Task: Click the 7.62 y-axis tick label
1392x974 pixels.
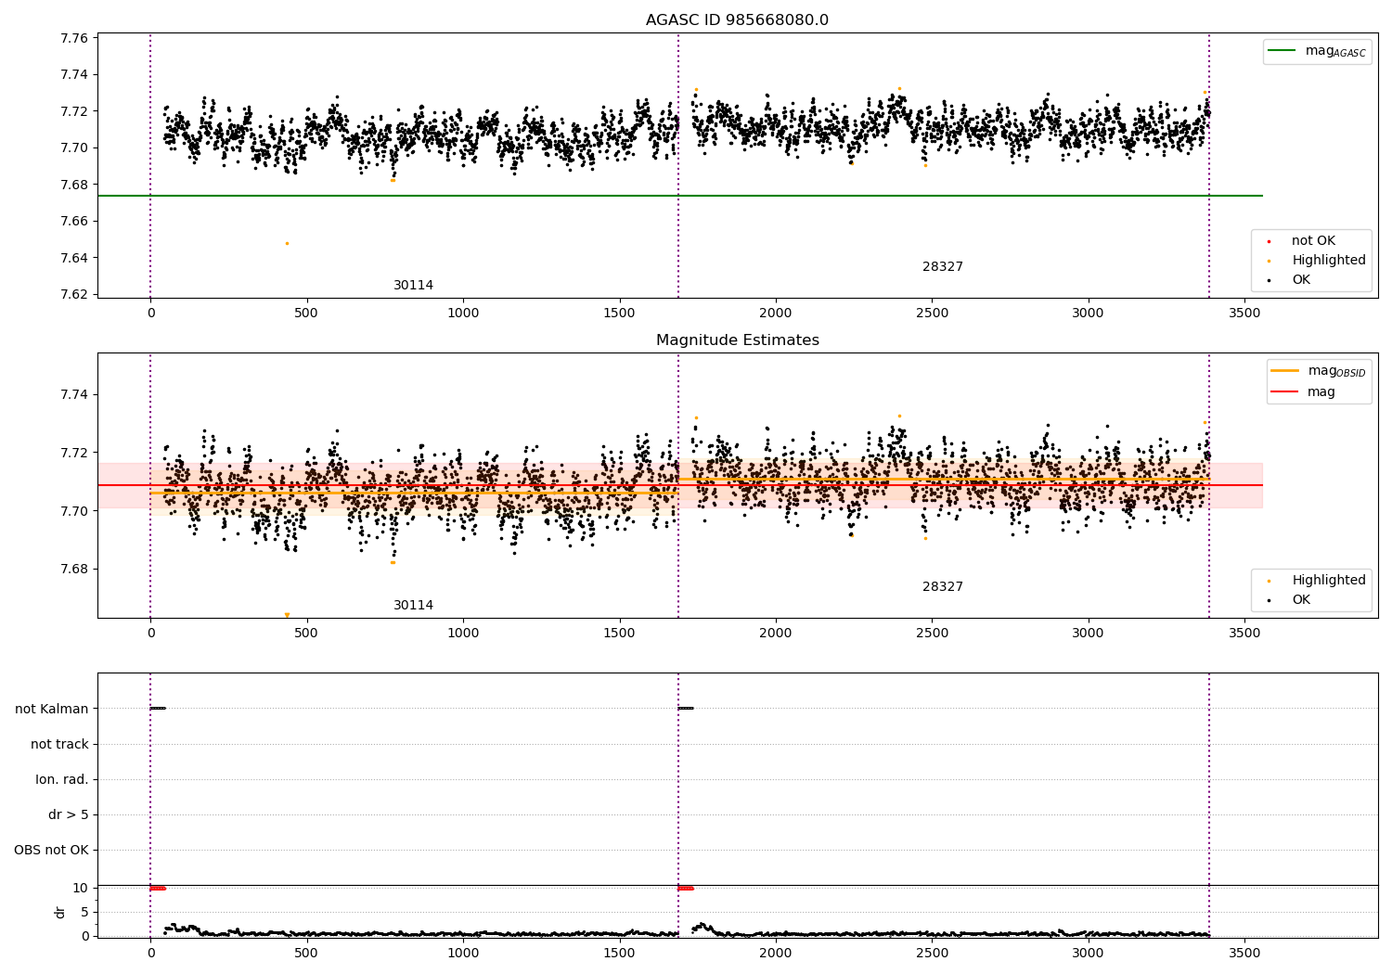Action: 73,295
